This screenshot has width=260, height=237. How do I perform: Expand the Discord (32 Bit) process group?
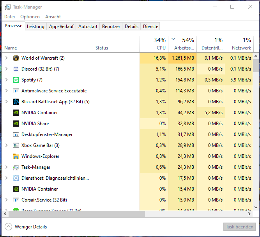click(7, 69)
